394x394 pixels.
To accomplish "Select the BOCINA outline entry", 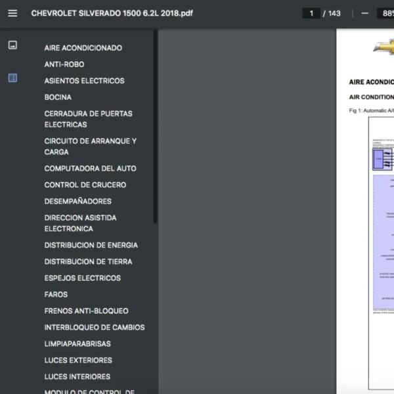I will click(x=58, y=97).
